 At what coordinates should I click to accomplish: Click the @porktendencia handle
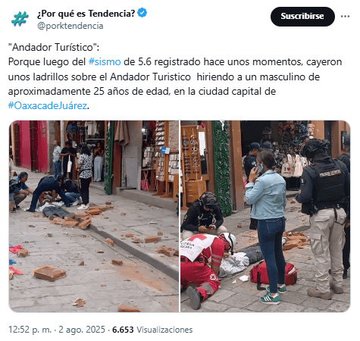coord(70,26)
